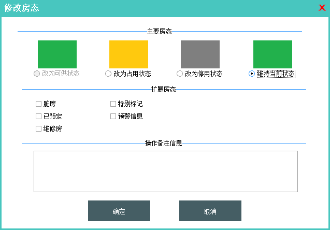This screenshot has height=230, width=330.
Task: Toggle the 特别标记 checkbox
Action: click(113, 104)
